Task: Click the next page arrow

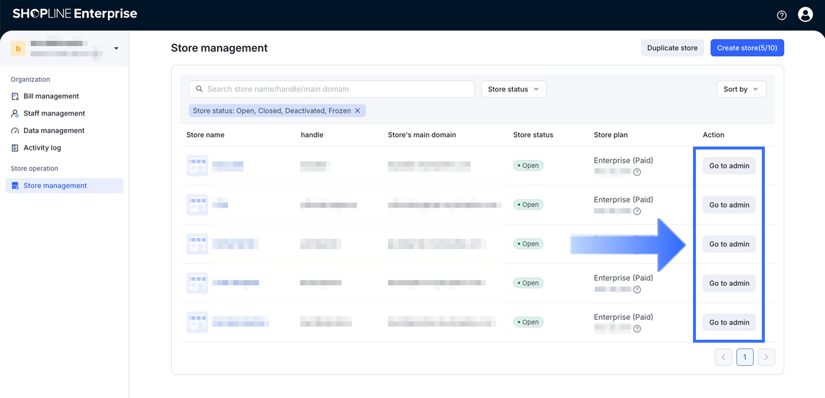Action: (766, 357)
